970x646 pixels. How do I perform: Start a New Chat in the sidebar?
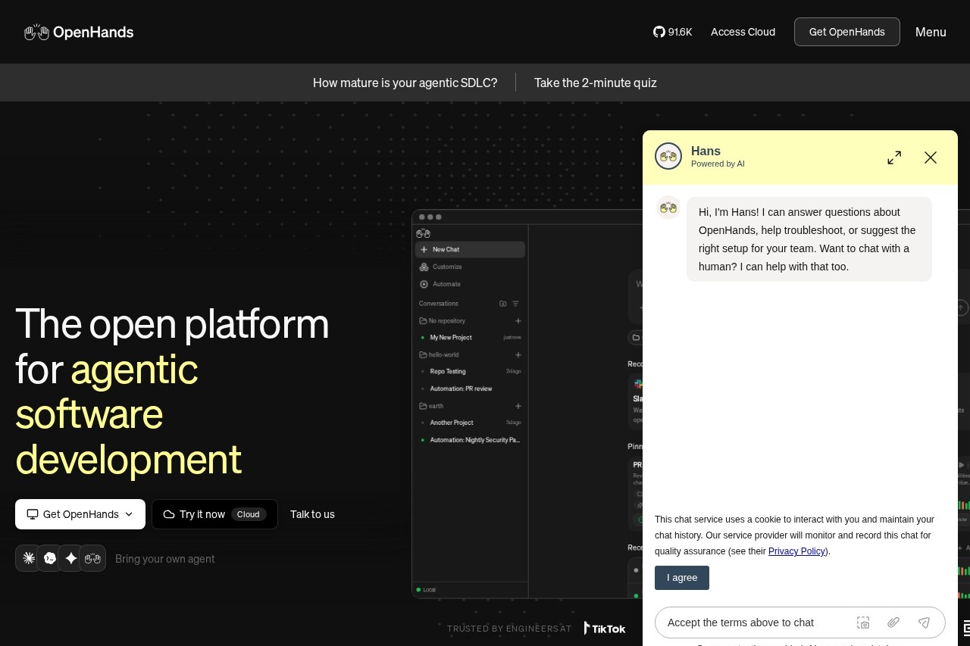(x=470, y=249)
